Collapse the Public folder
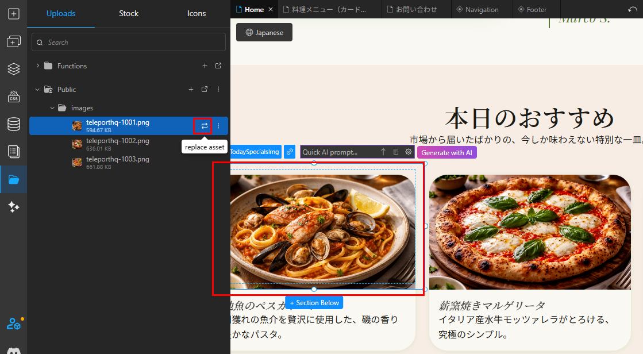This screenshot has height=354, width=643. tap(37, 89)
